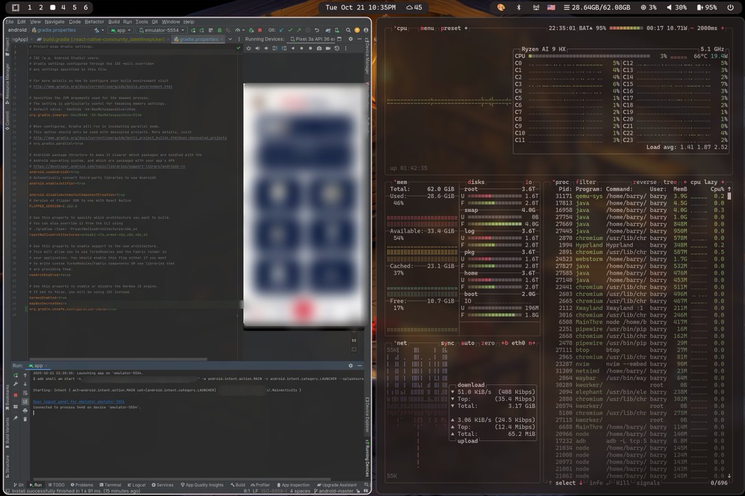Toggle btop net zero option
Viewport: 745px width, 496px height.
tap(488, 343)
